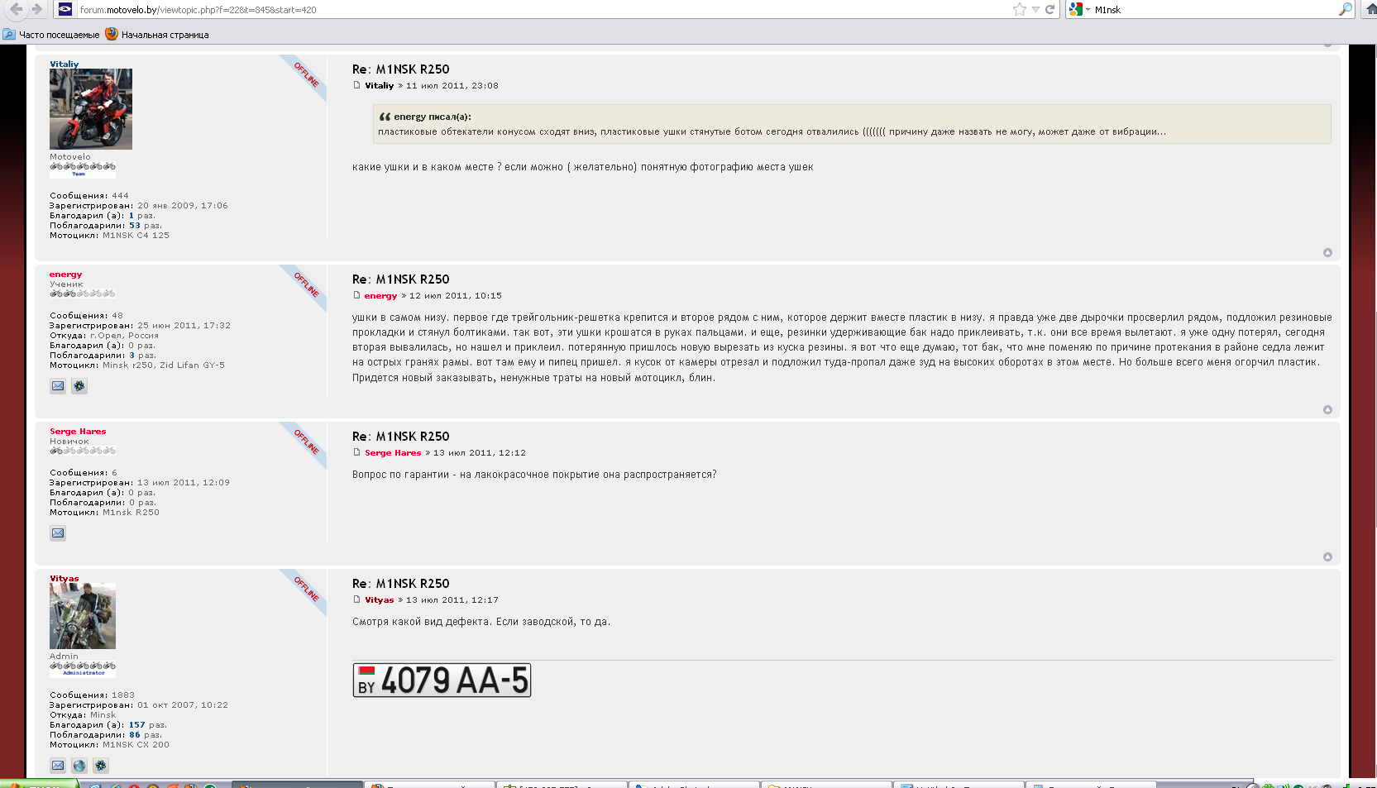
Task: Click the quoted text 'energy писал(а):'
Action: [x=433, y=117]
